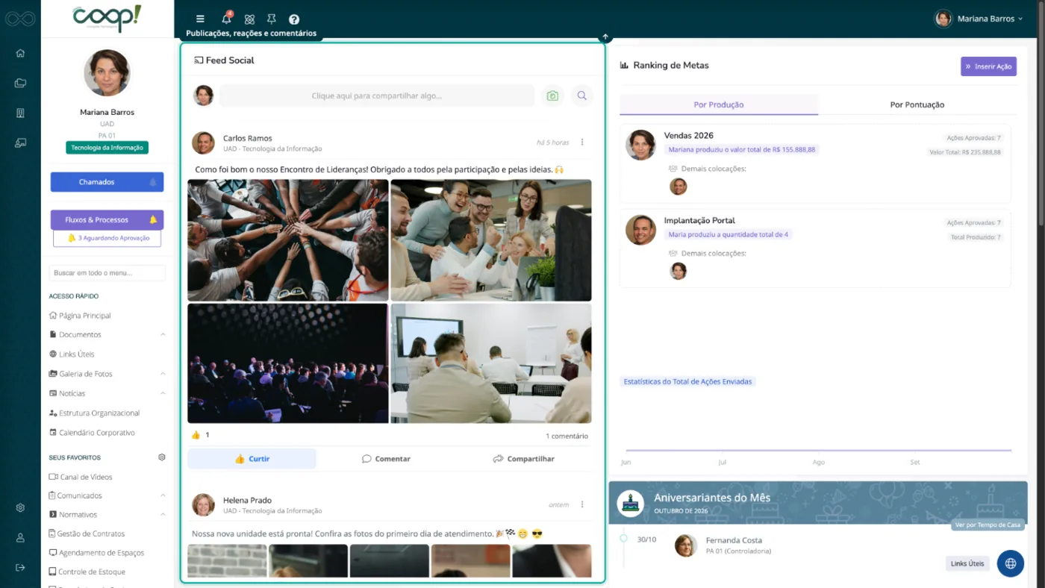
Task: Open the help question mark icon
Action: point(294,19)
